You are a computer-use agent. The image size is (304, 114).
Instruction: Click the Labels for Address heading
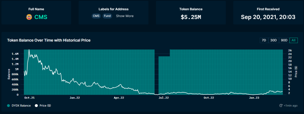click(x=113, y=9)
